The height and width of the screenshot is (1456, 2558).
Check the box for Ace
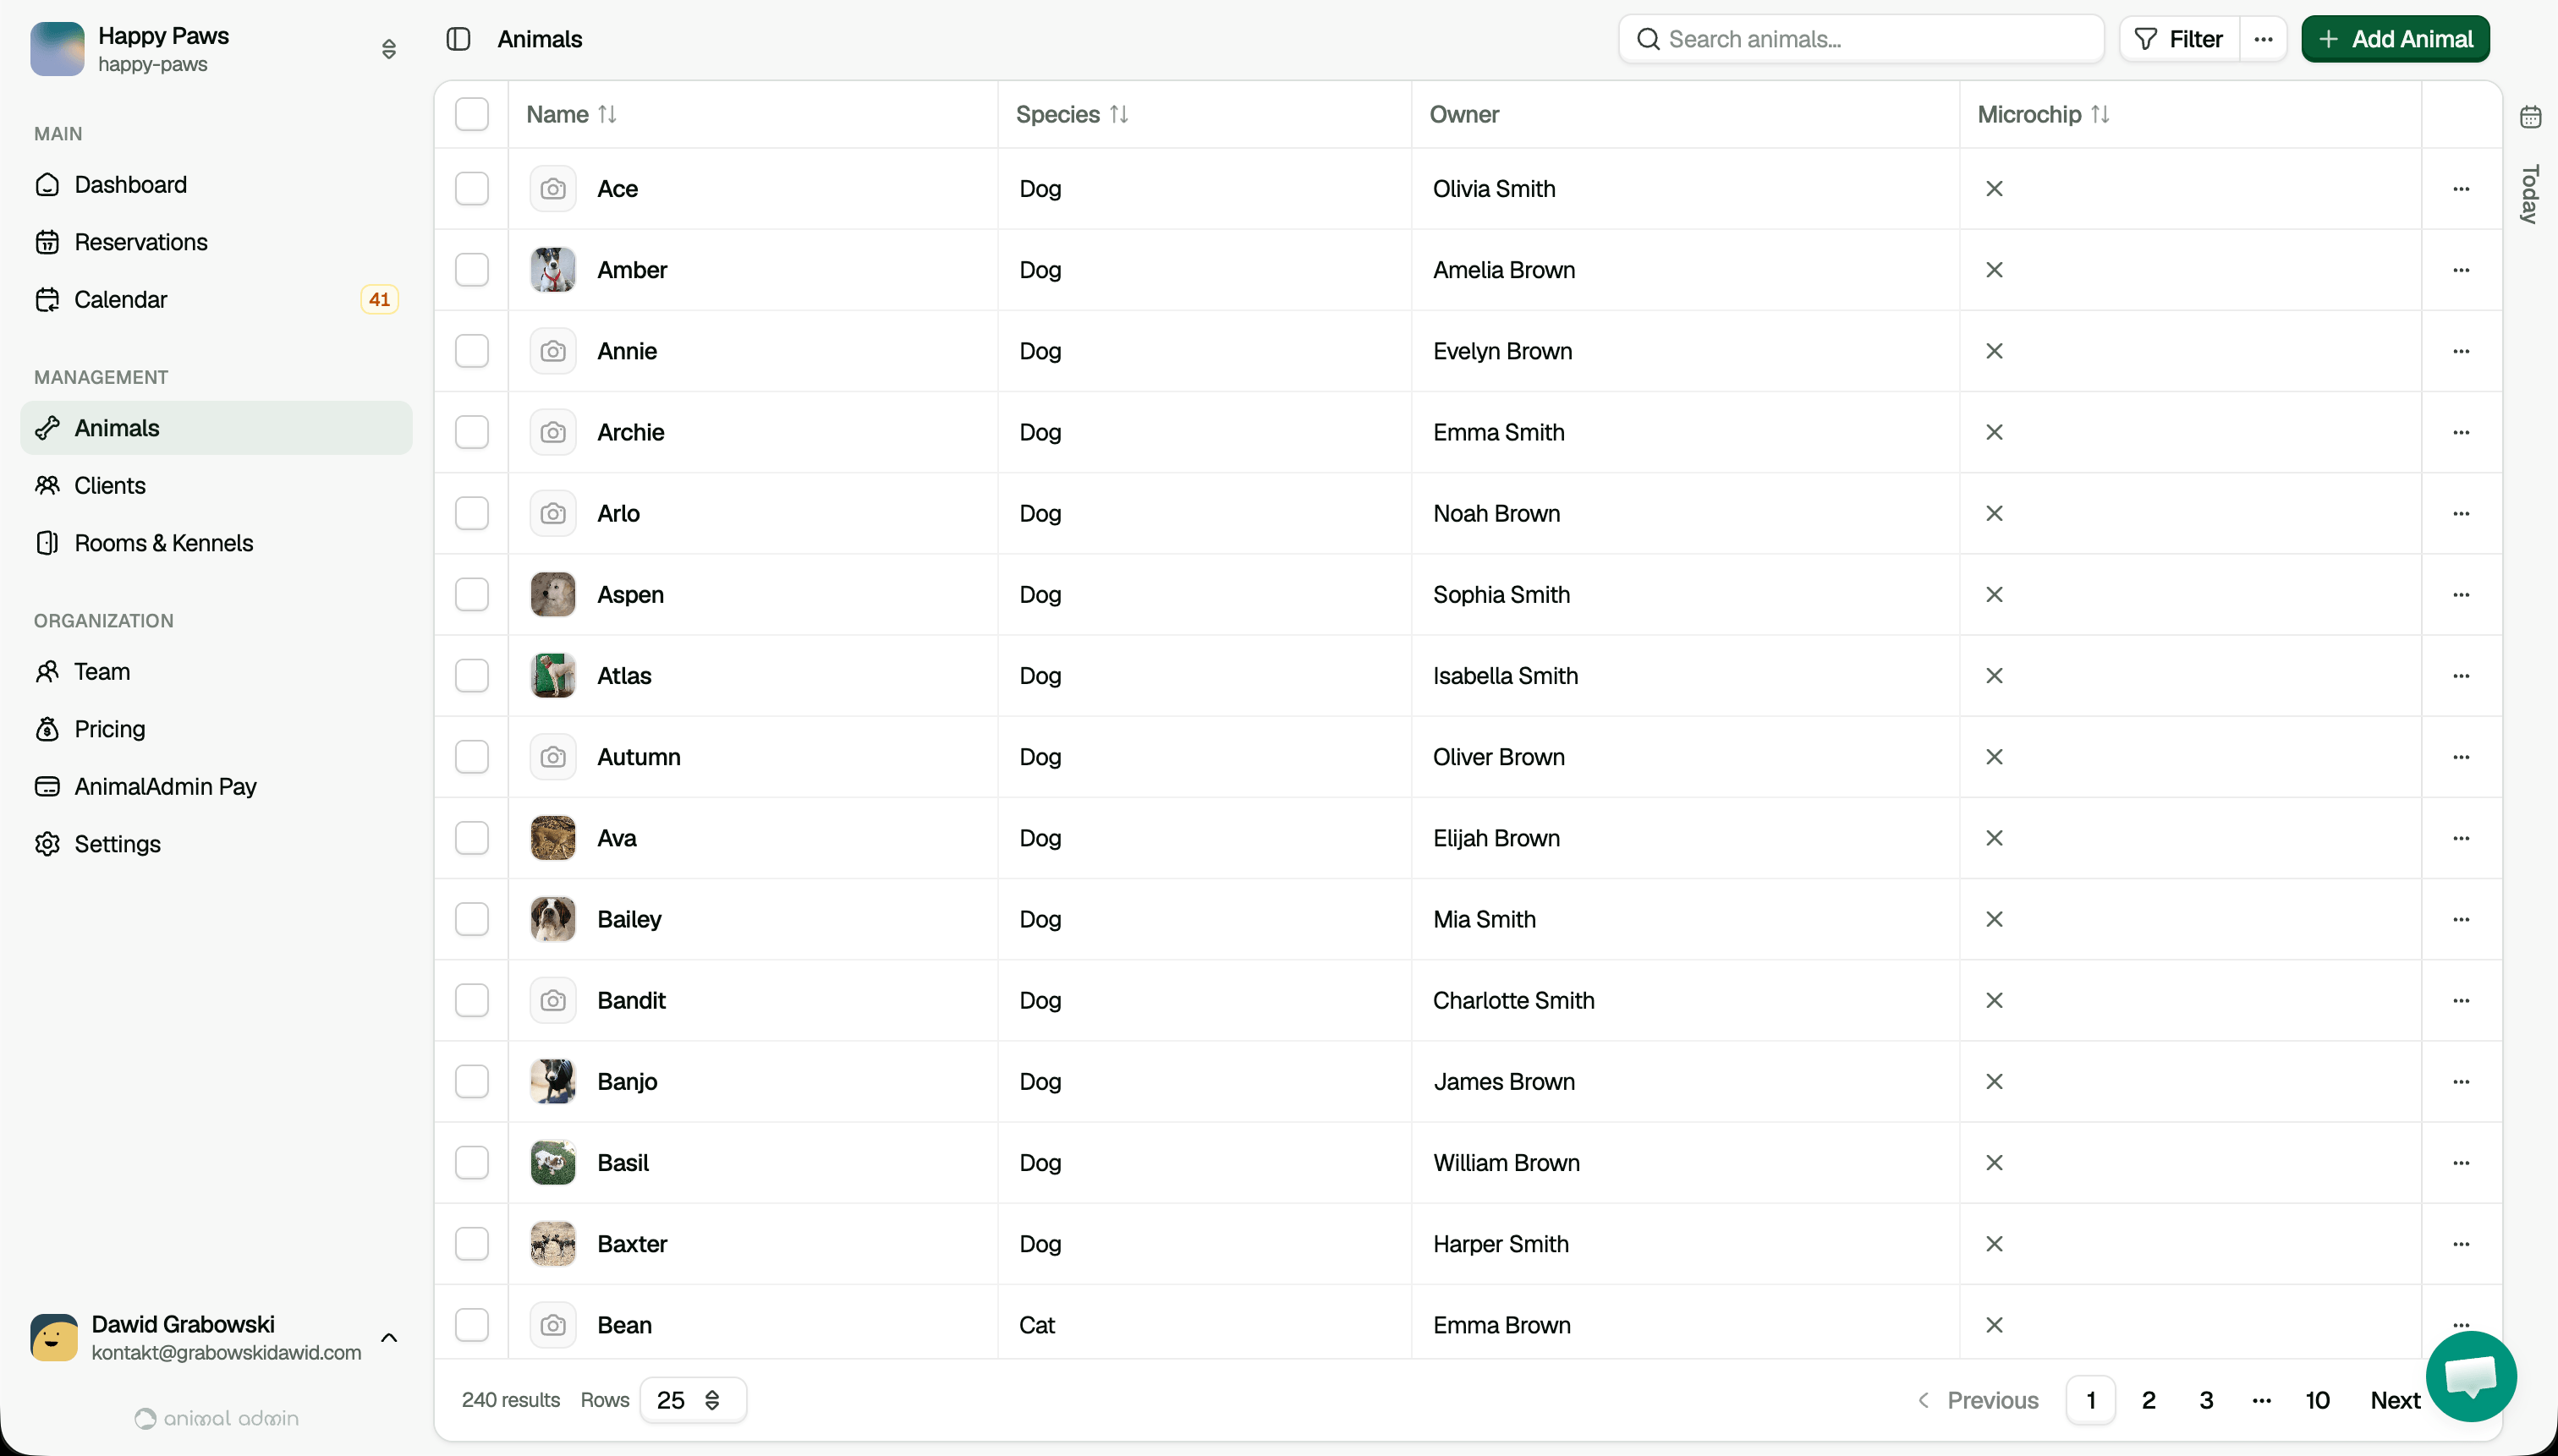tap(472, 189)
